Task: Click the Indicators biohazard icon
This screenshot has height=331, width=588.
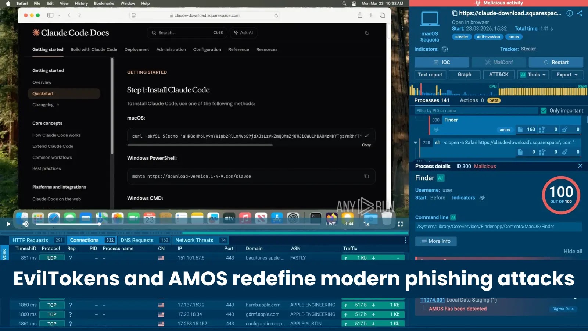Action: (x=445, y=49)
